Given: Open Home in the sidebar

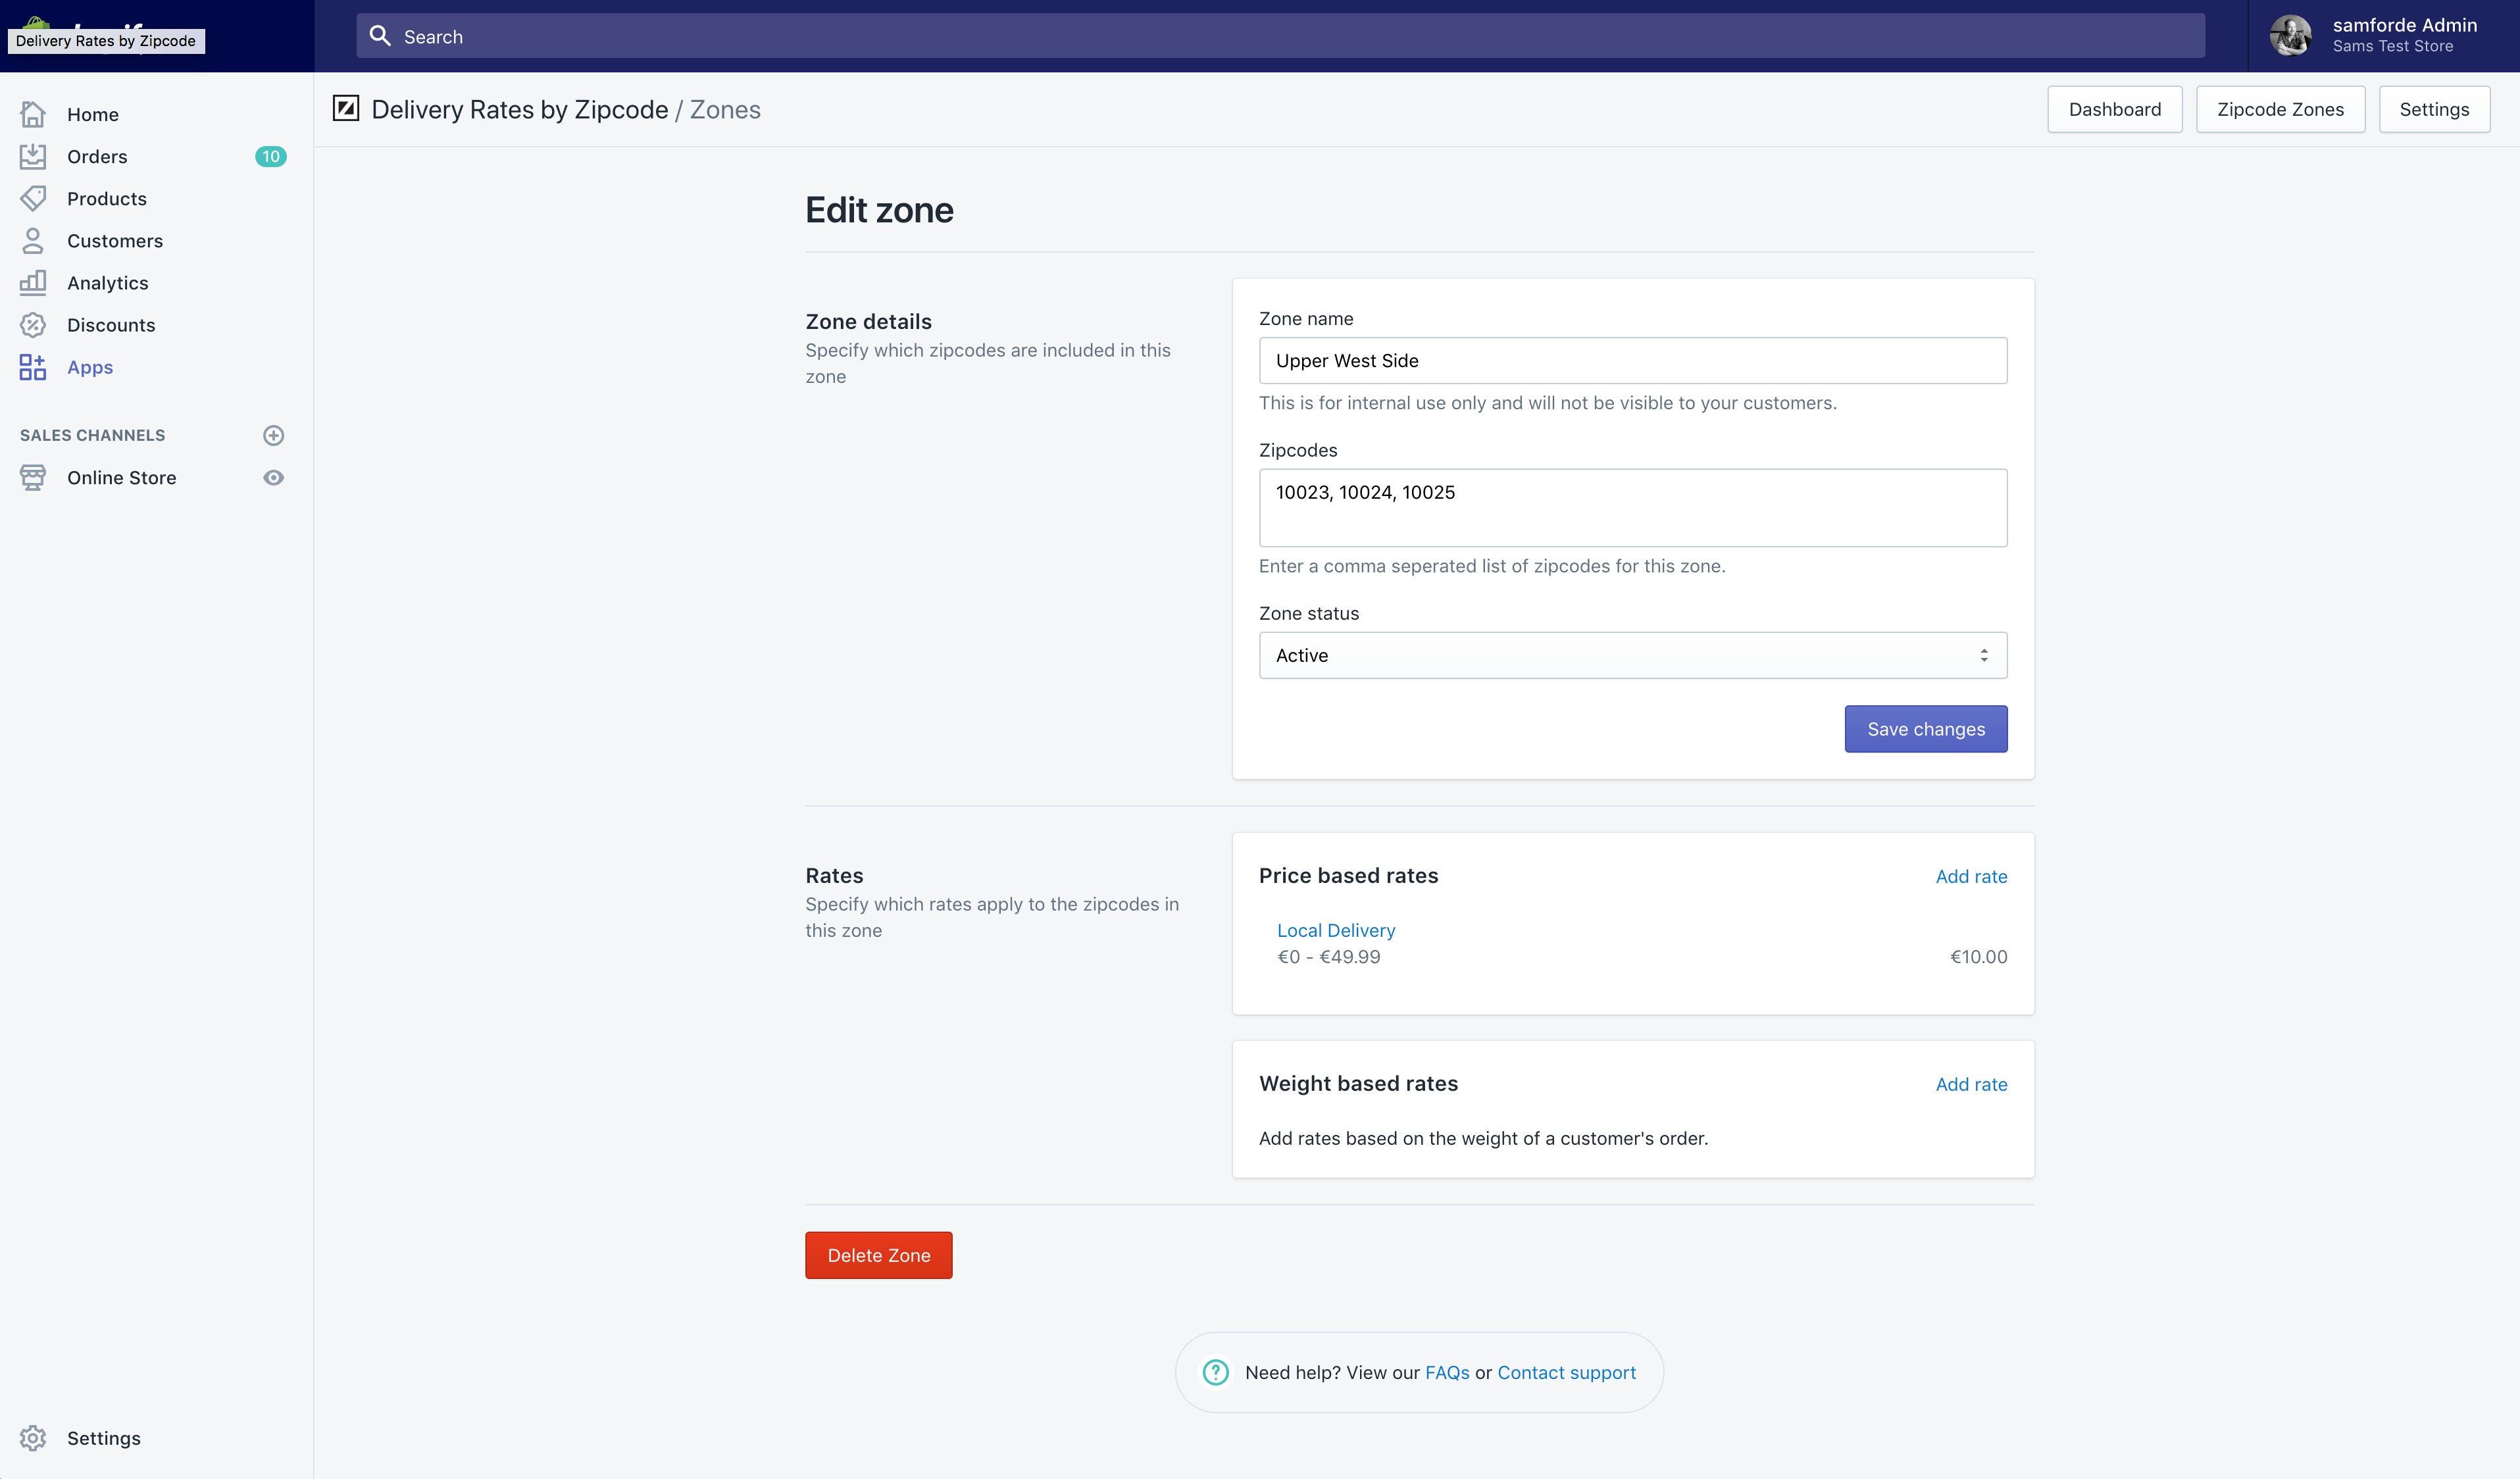Looking at the screenshot, I should pos(93,114).
